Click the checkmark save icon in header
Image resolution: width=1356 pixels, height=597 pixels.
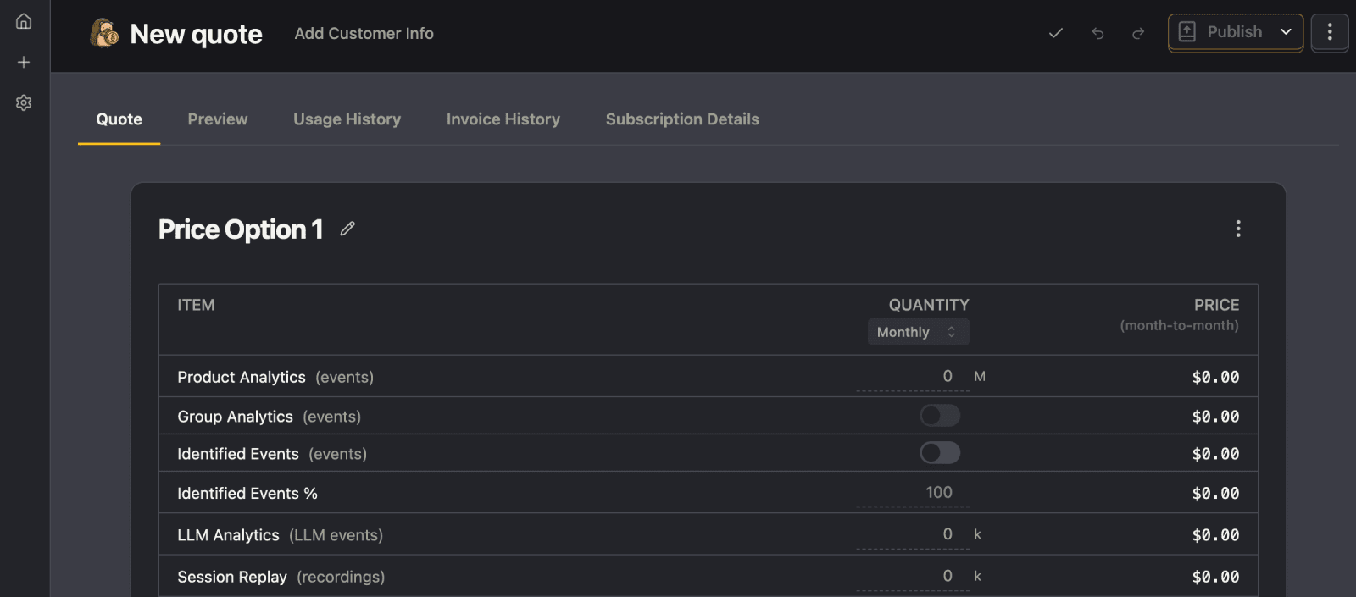pos(1056,33)
